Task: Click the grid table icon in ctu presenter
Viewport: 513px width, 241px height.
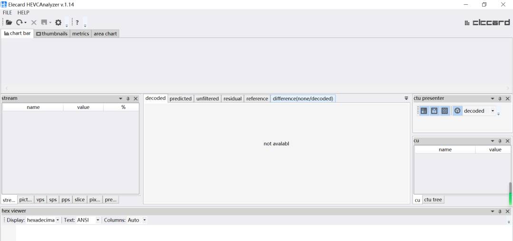Action: click(424, 111)
